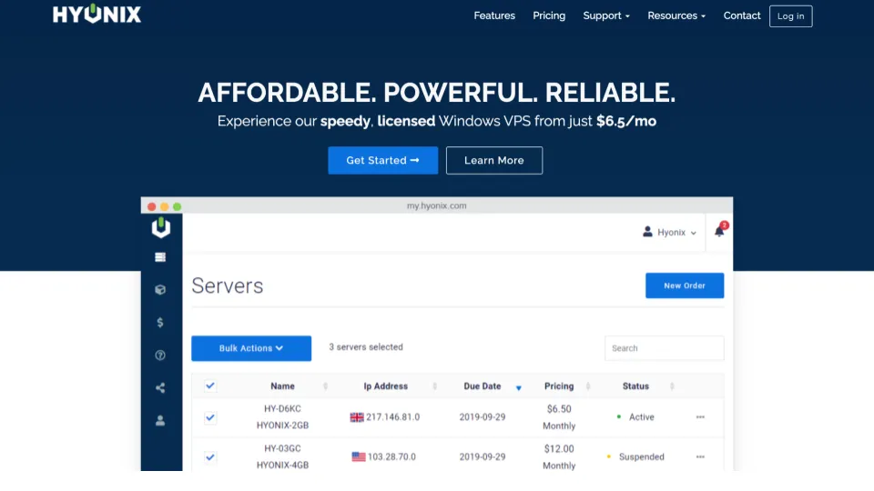Screen dimensions: 874x491
Task: Expand the Support menu dropdown
Action: pos(606,15)
